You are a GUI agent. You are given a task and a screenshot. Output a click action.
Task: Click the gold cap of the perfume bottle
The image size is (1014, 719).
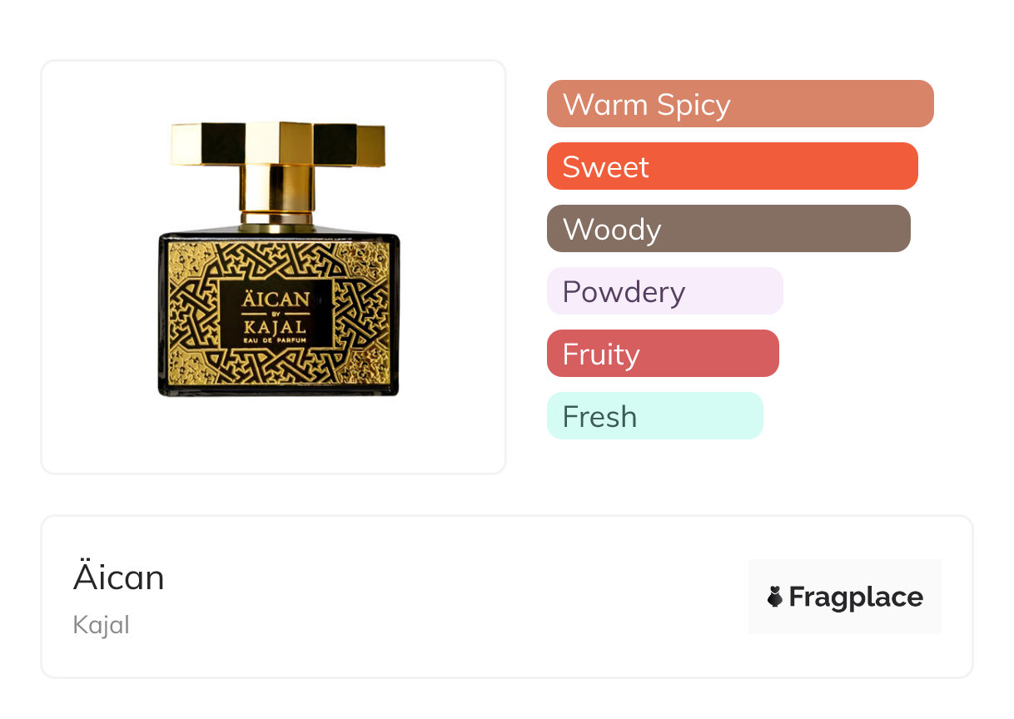point(278,143)
